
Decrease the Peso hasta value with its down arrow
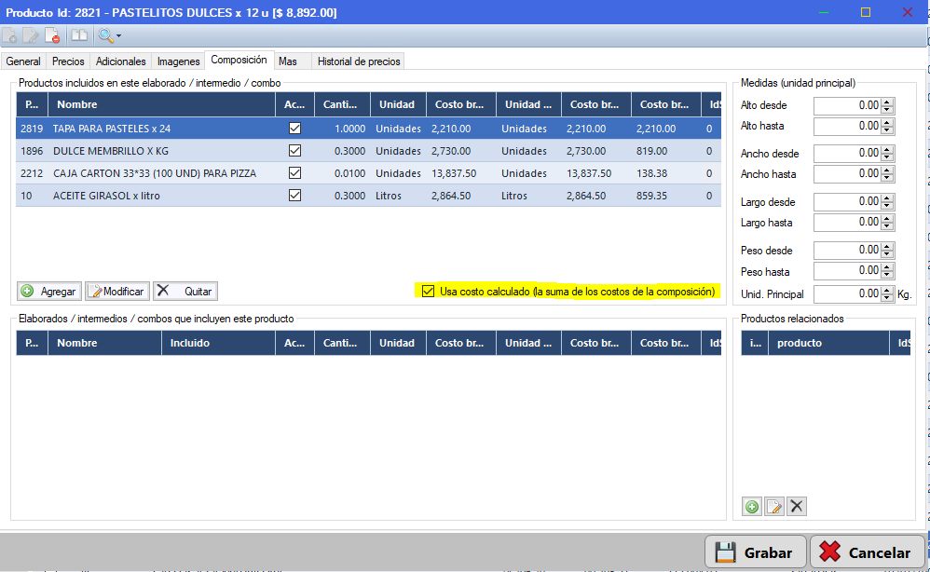887,275
